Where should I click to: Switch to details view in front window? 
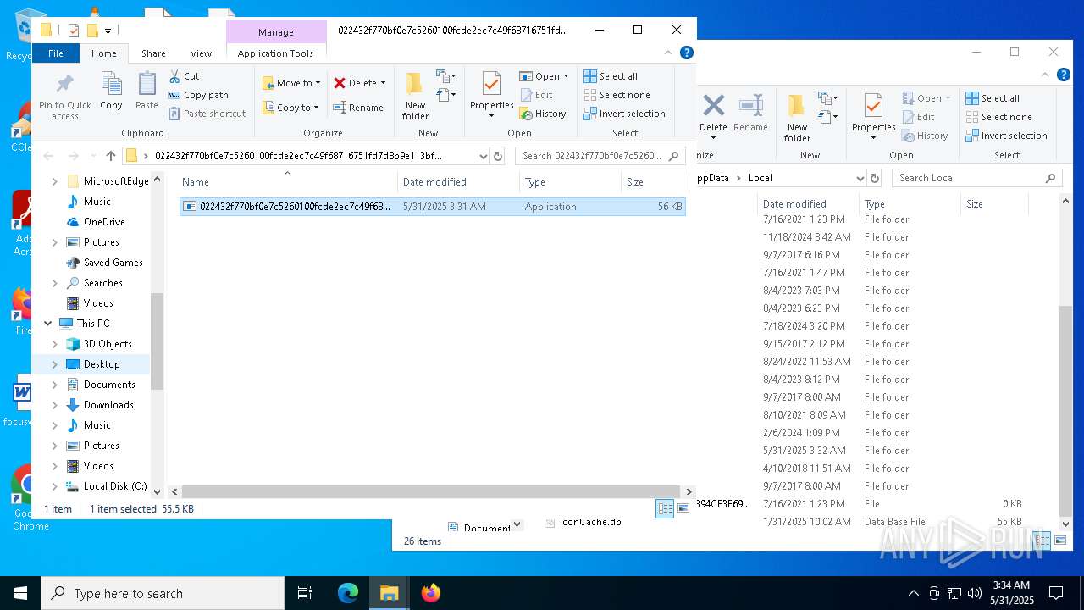tap(665, 508)
